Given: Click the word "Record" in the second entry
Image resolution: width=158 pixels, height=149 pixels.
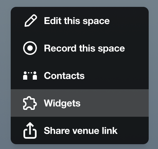Looking at the screenshot, I should click(x=60, y=48).
